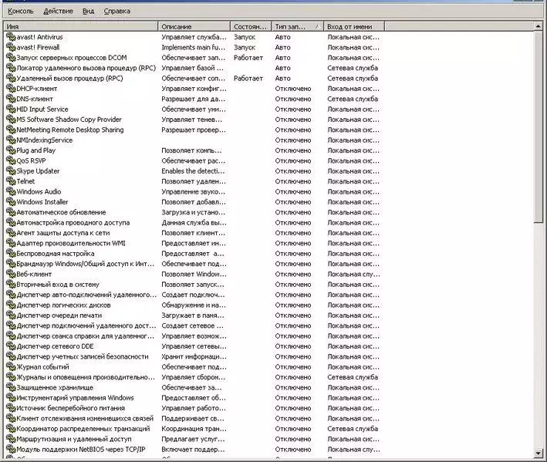Sort by the Тип запуска column header
Screen dimensions: 547x462
click(297, 26)
